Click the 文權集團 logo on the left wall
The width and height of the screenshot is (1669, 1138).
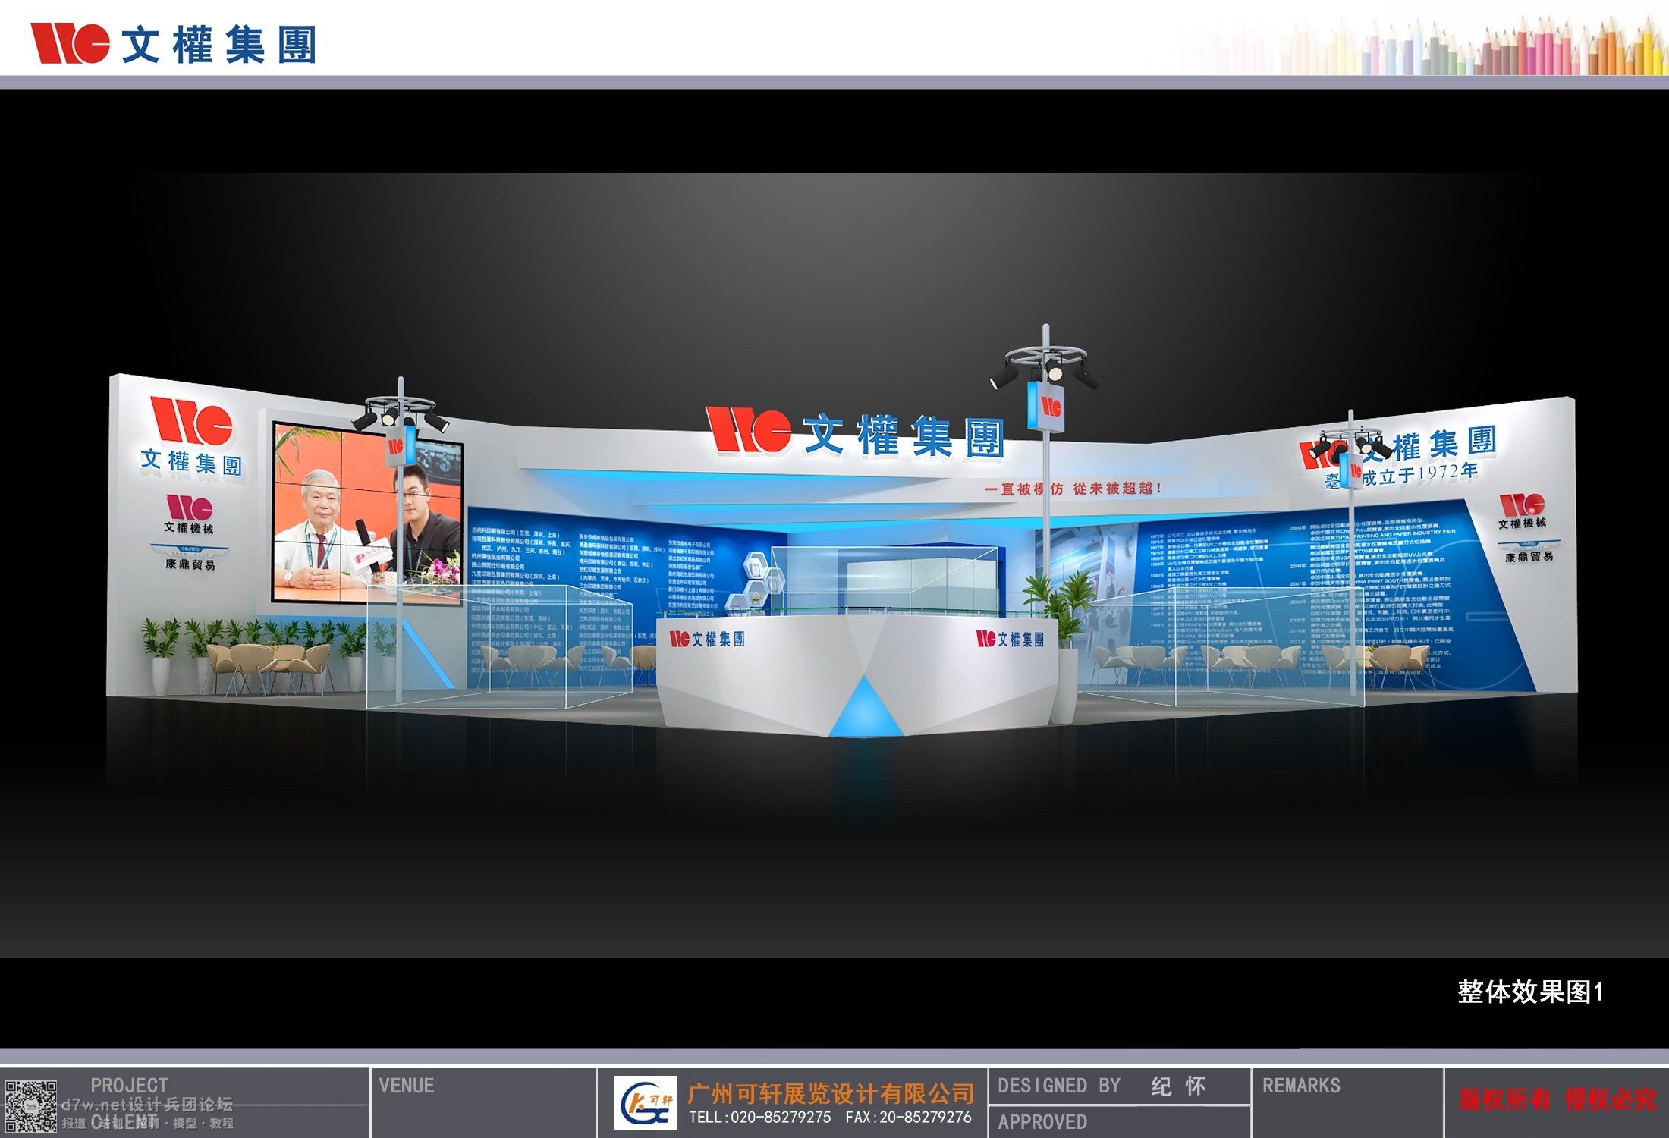click(192, 436)
